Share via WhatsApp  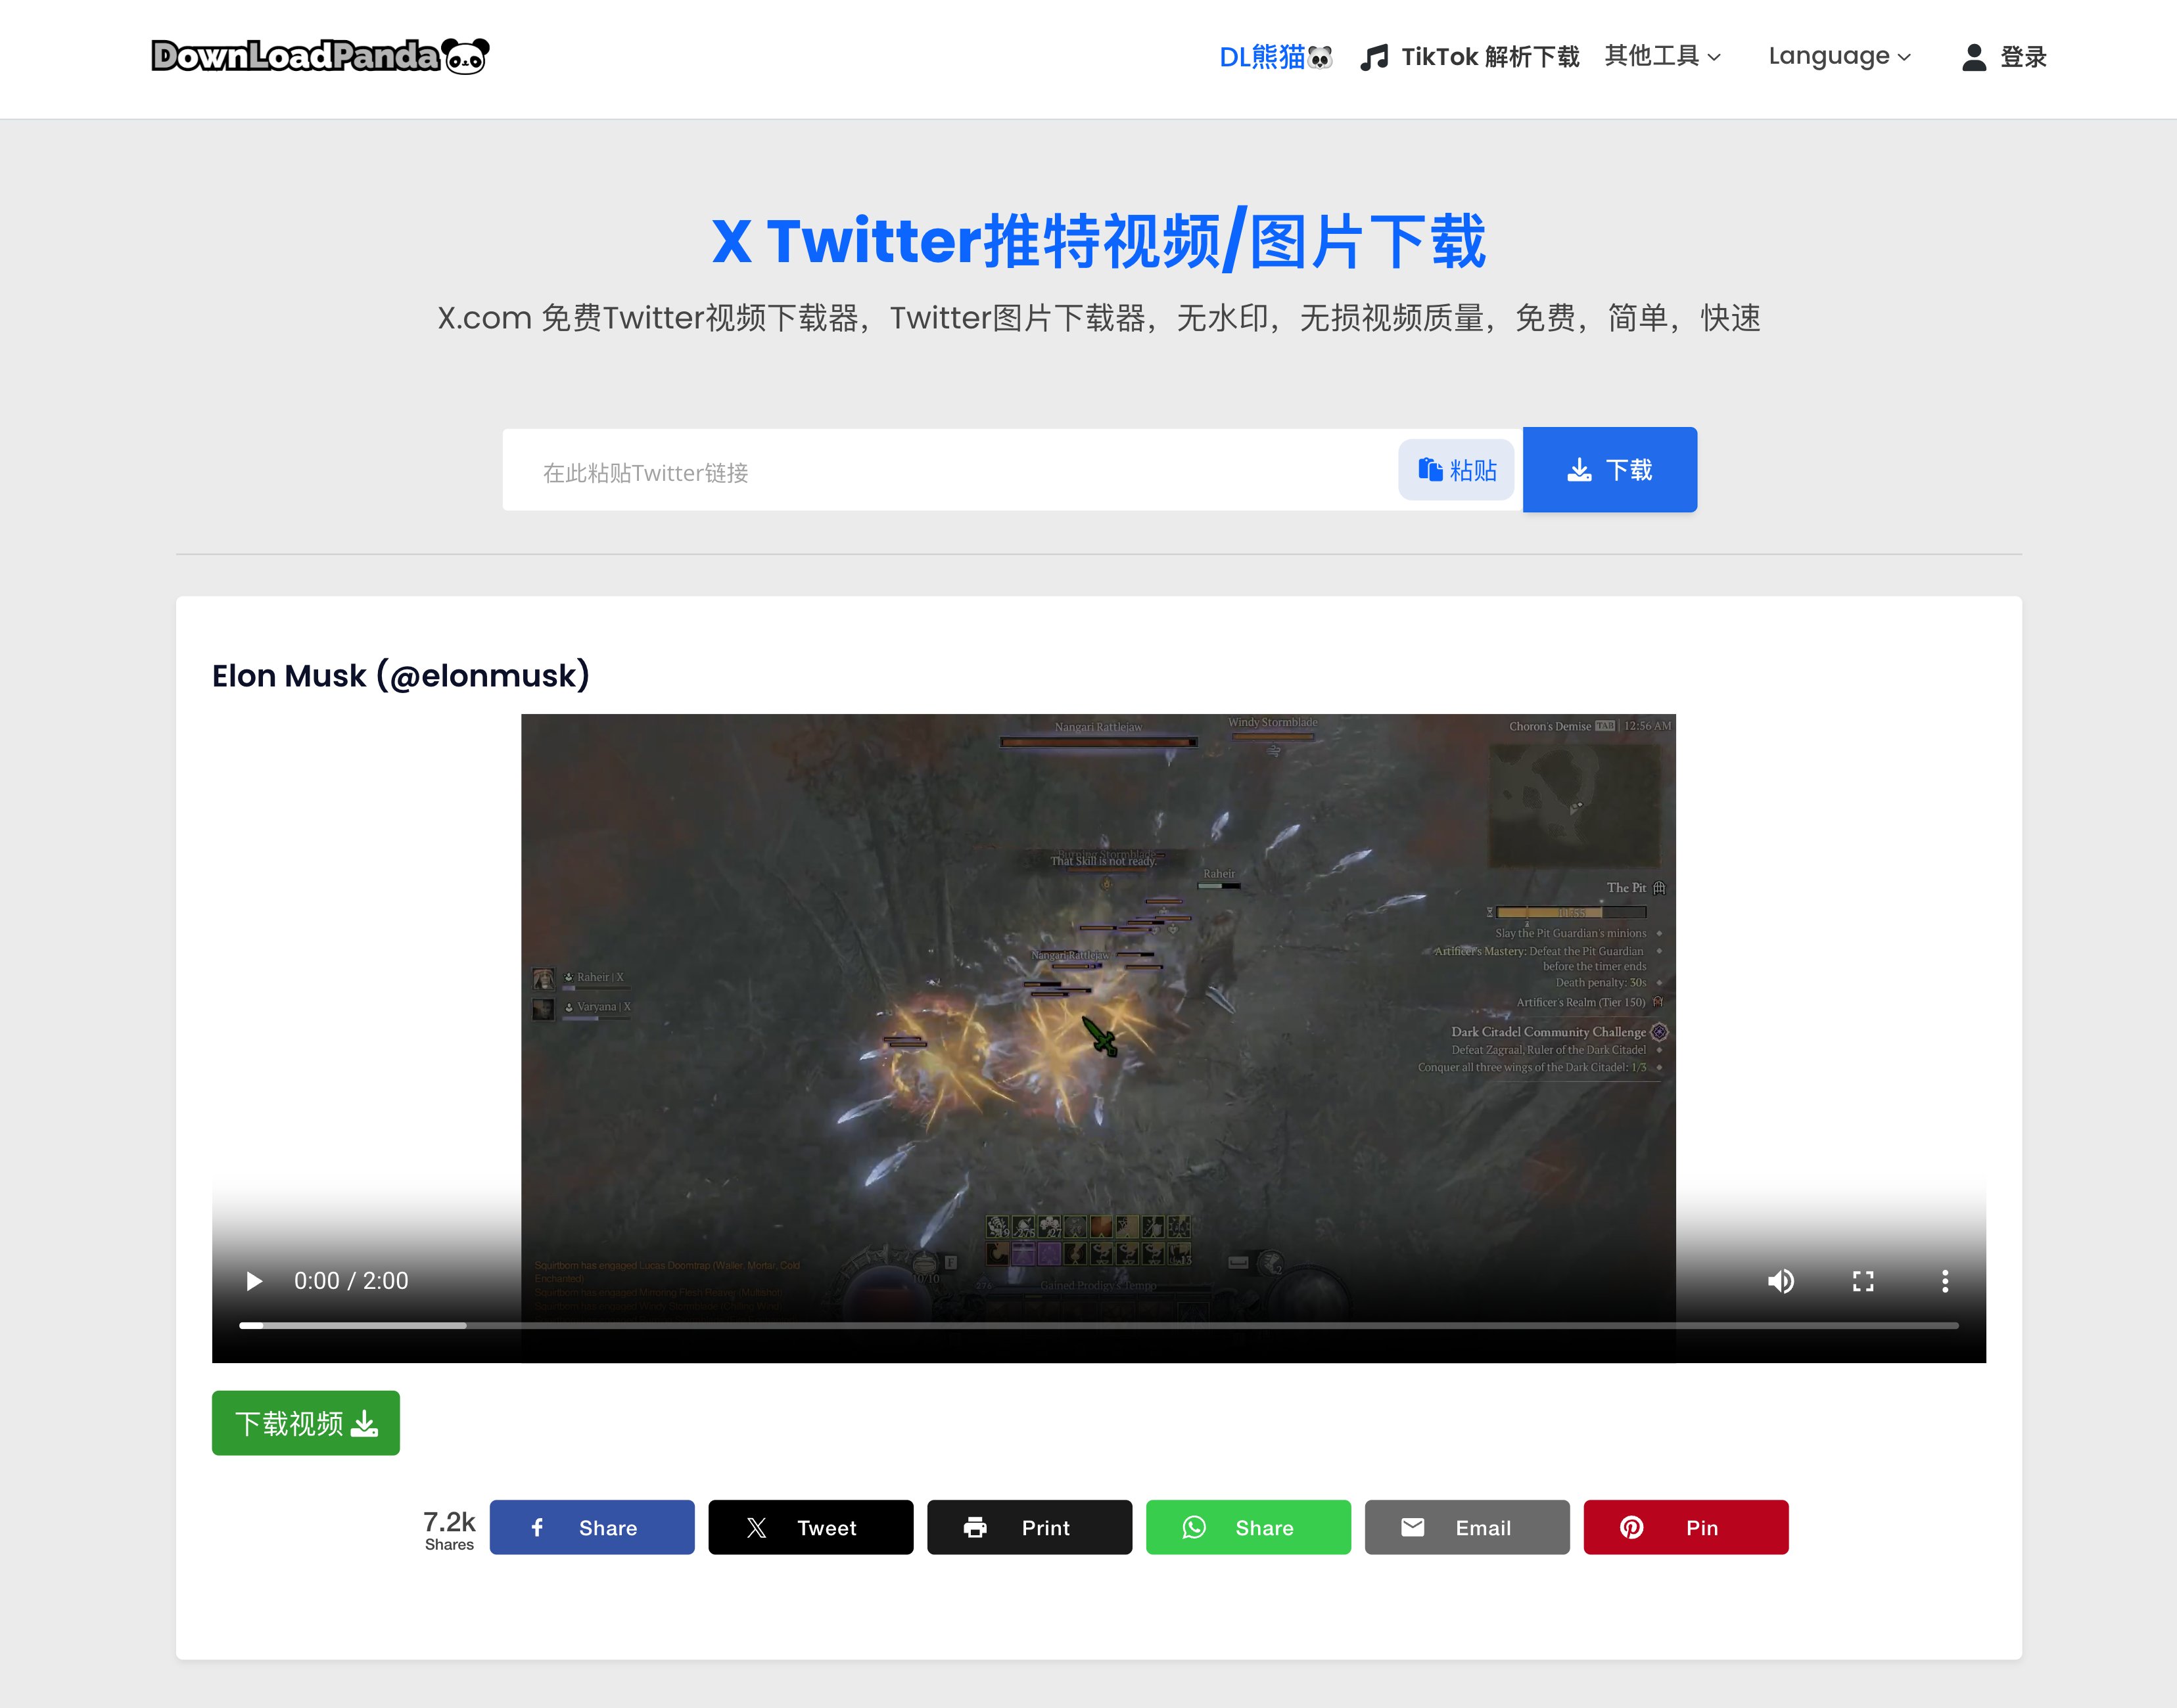pyautogui.click(x=1249, y=1528)
